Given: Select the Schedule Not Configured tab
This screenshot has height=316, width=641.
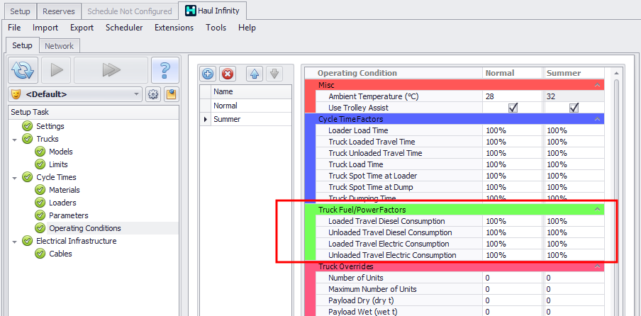Looking at the screenshot, I should click(130, 11).
